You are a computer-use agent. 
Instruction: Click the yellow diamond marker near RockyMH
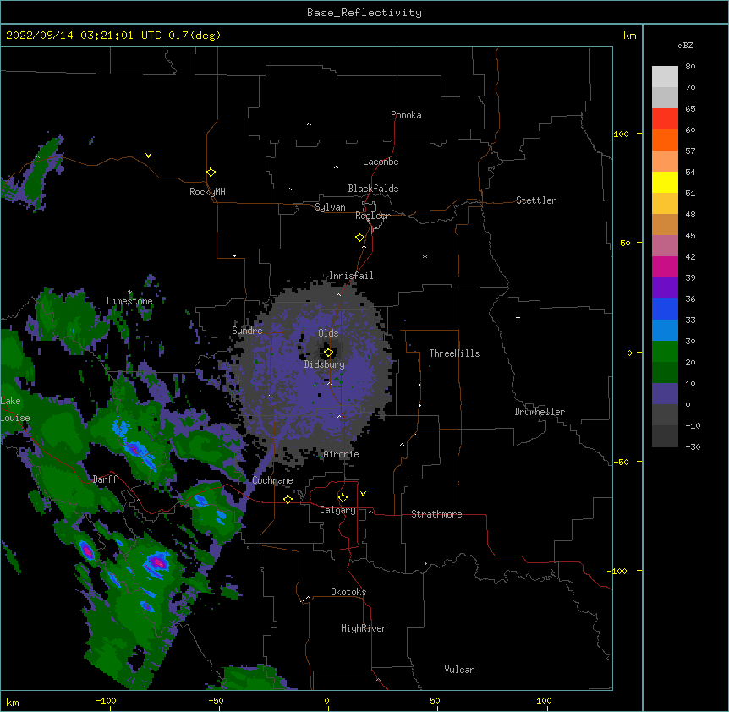tap(211, 173)
